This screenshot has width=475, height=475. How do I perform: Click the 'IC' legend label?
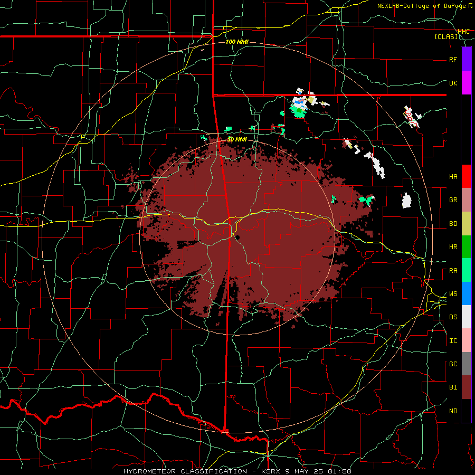point(453,341)
